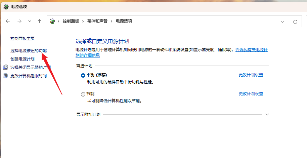307x158 pixels.
Task: Open 控制面板主页 link
Action: [x=23, y=39]
